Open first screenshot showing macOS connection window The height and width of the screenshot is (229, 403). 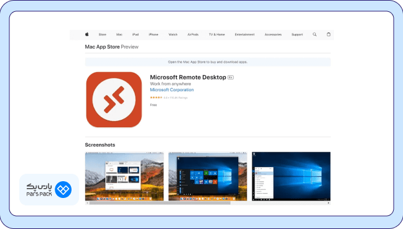124,176
